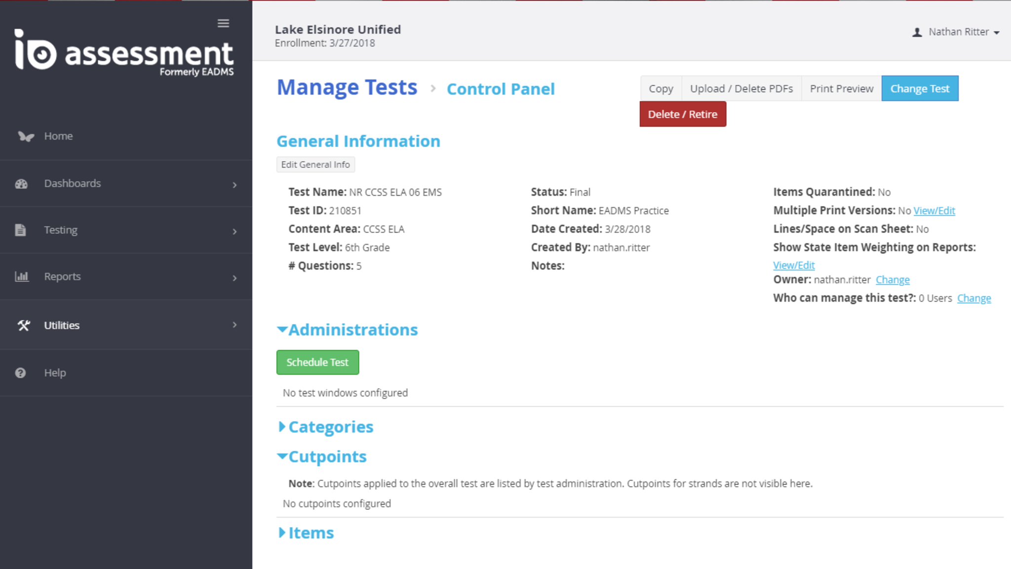Image resolution: width=1011 pixels, height=569 pixels.
Task: Click the hamburger menu icon in sidebar
Action: [x=223, y=23]
